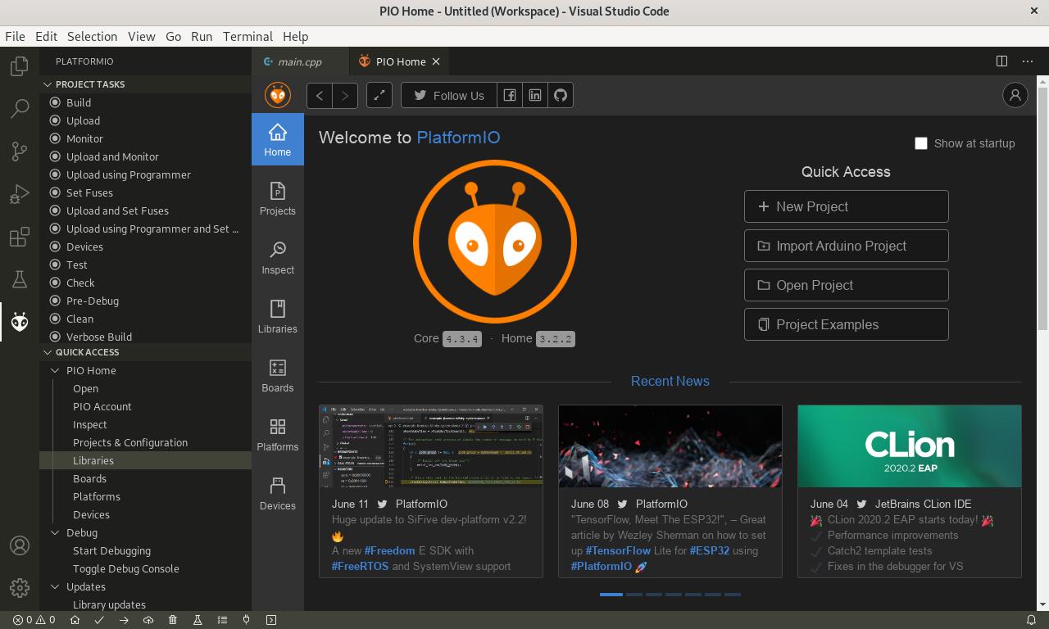This screenshot has width=1049, height=629.
Task: Collapse the Debug tree node
Action: pos(56,532)
